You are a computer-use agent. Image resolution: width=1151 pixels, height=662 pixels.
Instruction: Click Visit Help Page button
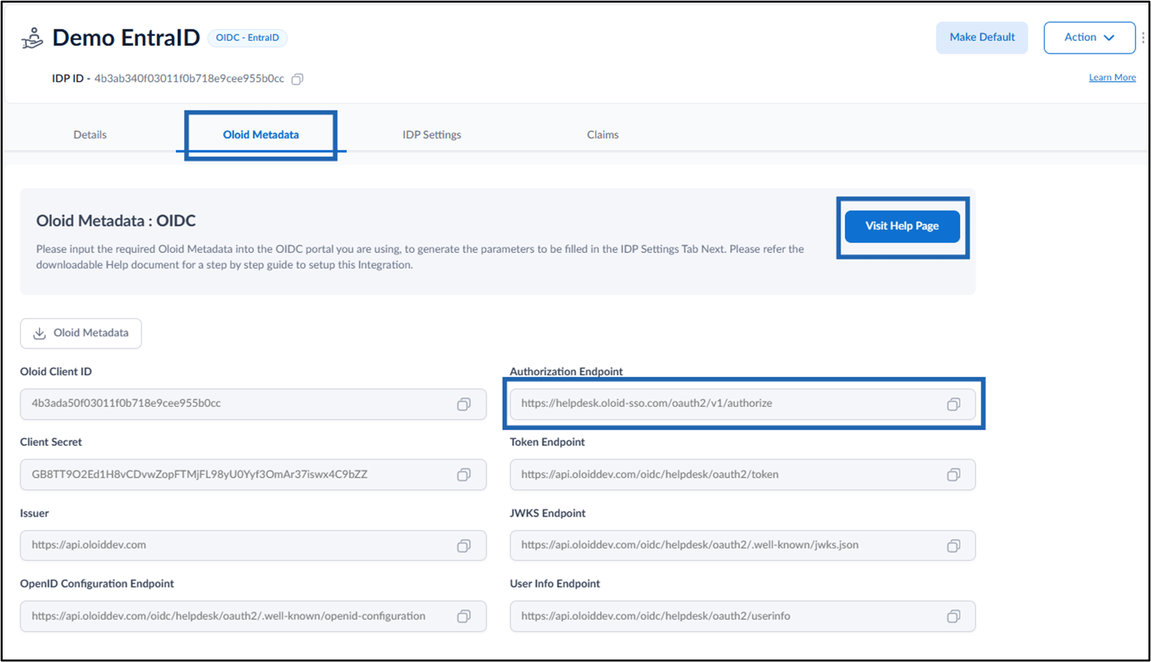tap(902, 226)
